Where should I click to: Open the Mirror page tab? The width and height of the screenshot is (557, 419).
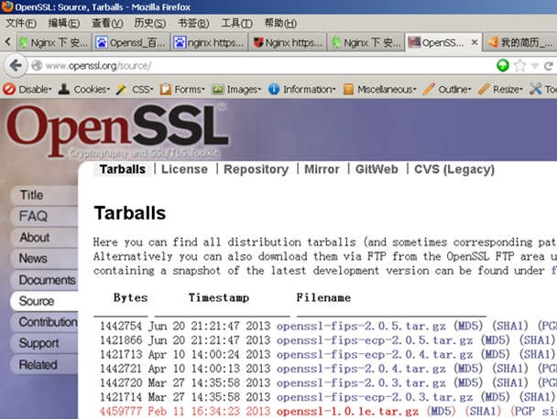click(322, 169)
